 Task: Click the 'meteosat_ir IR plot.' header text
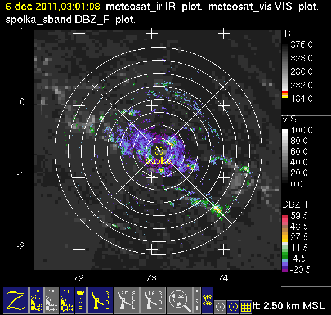pyautogui.click(x=154, y=7)
